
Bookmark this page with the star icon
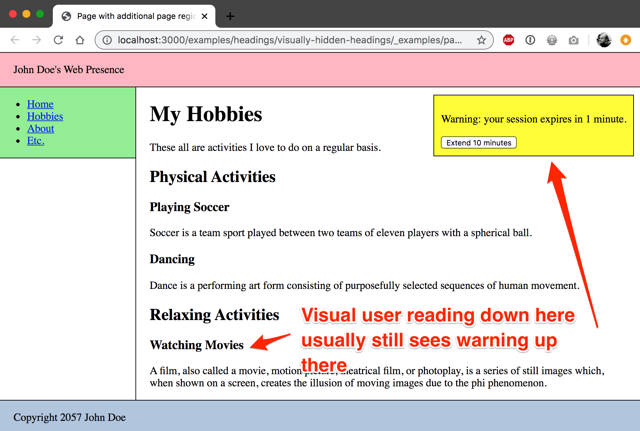click(x=481, y=40)
